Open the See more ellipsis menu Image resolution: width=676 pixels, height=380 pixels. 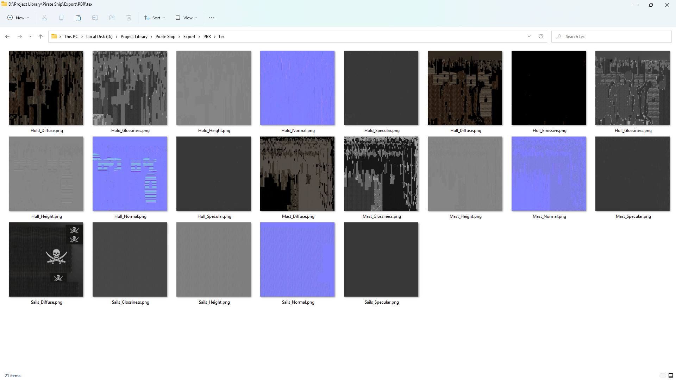click(x=212, y=18)
